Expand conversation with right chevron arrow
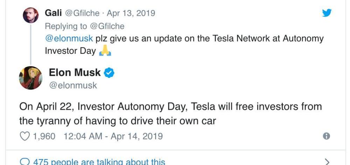Screen dimensions: 350x165 click(x=327, y=162)
